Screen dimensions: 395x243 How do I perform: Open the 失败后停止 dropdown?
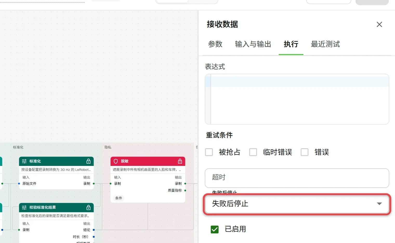[x=297, y=204]
